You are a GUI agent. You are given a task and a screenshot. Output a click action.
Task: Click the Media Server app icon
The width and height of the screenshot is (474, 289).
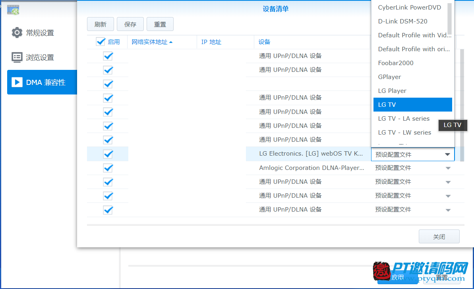[x=13, y=10]
